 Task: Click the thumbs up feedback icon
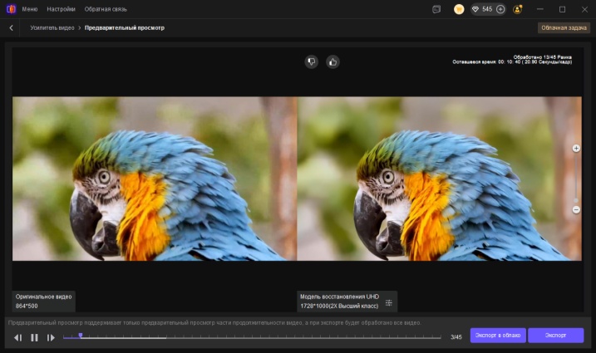(332, 61)
